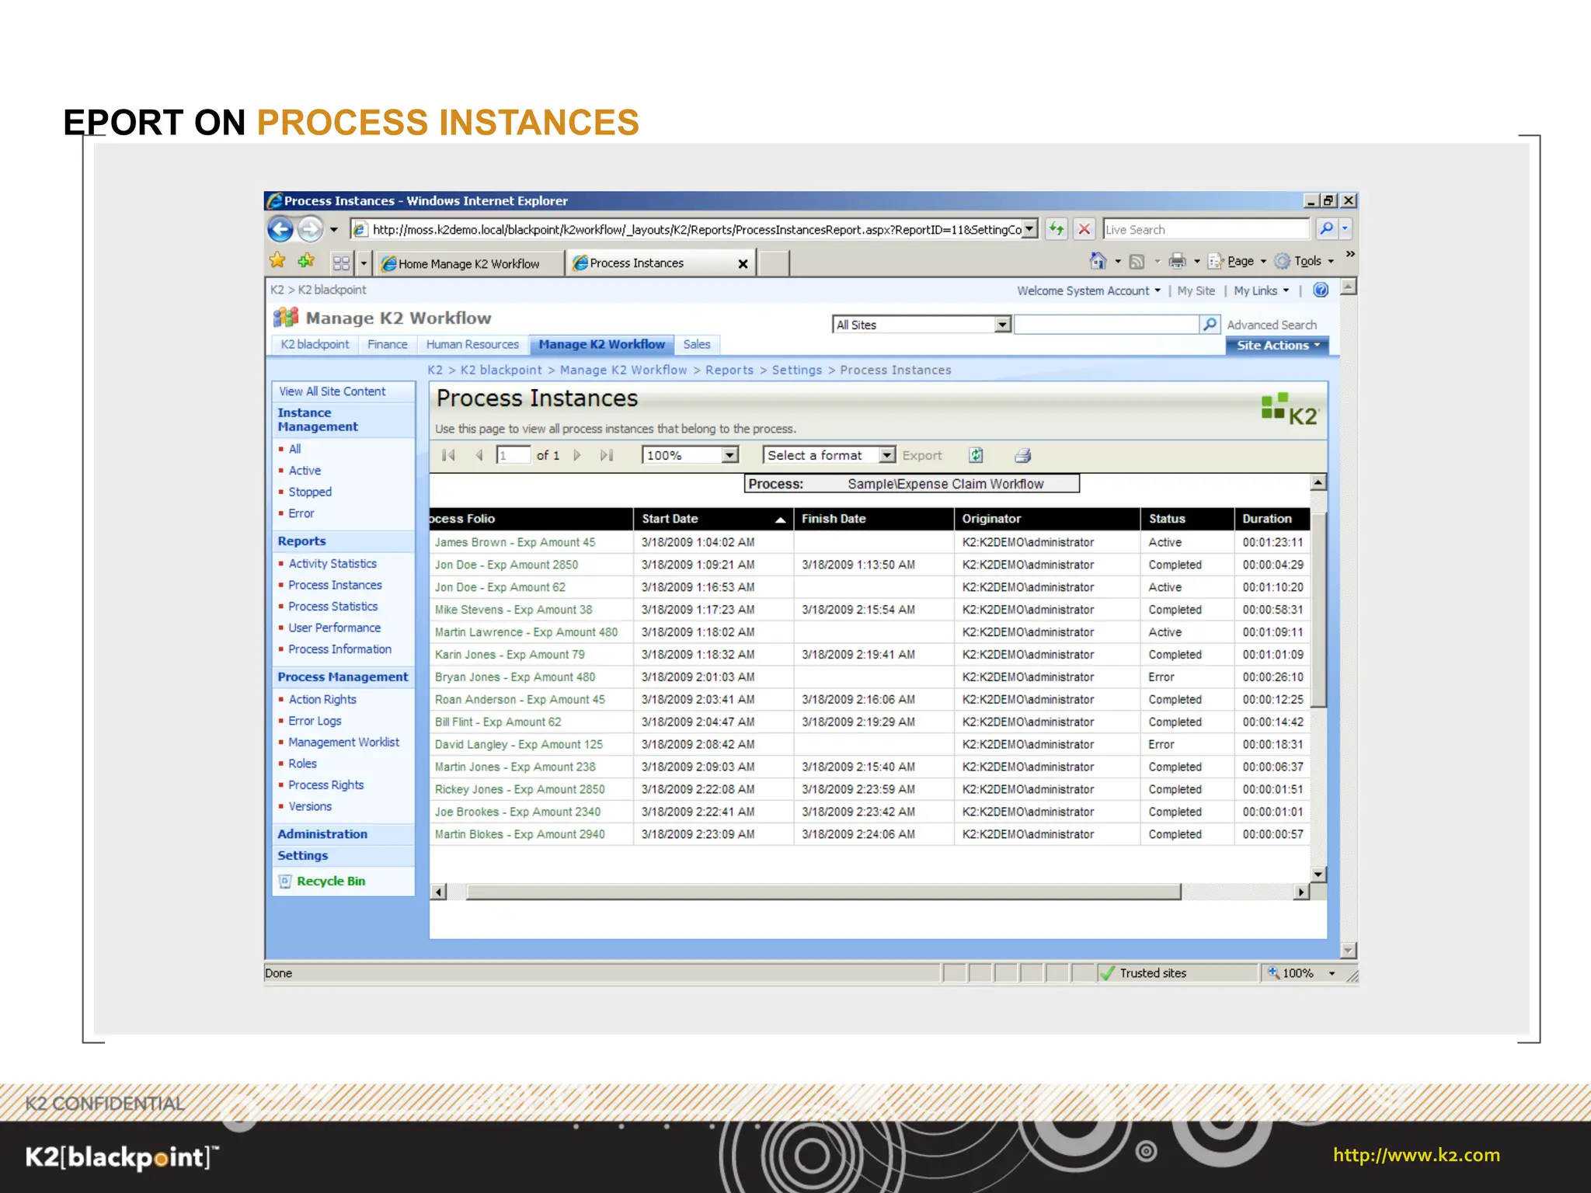Click the IE Print toolbar icon
The height and width of the screenshot is (1193, 1591).
point(1178,261)
